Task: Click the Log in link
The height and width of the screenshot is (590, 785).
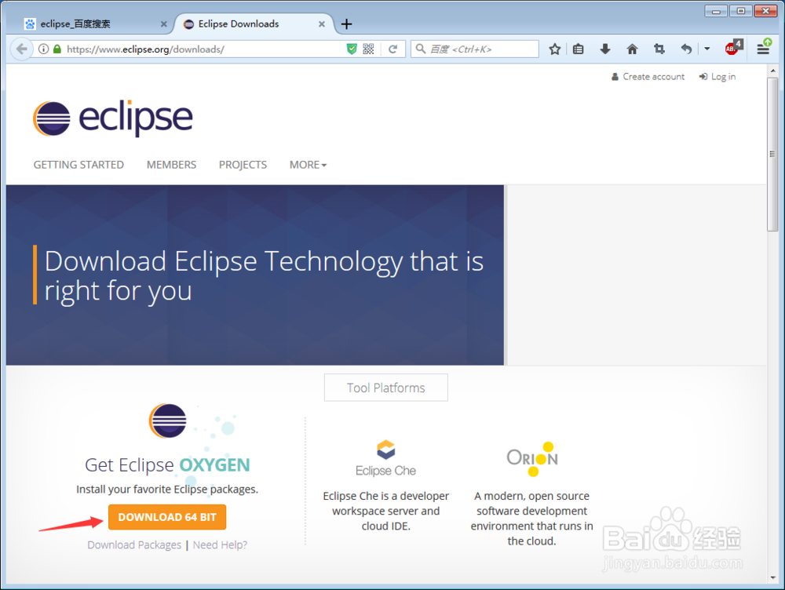Action: pyautogui.click(x=717, y=77)
